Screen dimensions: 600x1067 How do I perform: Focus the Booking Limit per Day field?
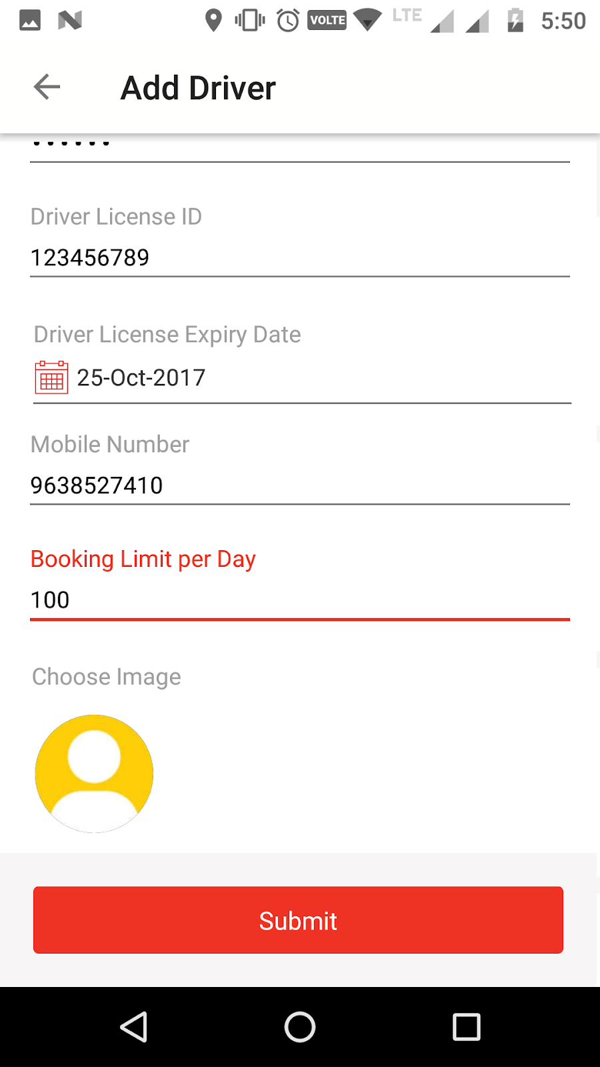300,600
